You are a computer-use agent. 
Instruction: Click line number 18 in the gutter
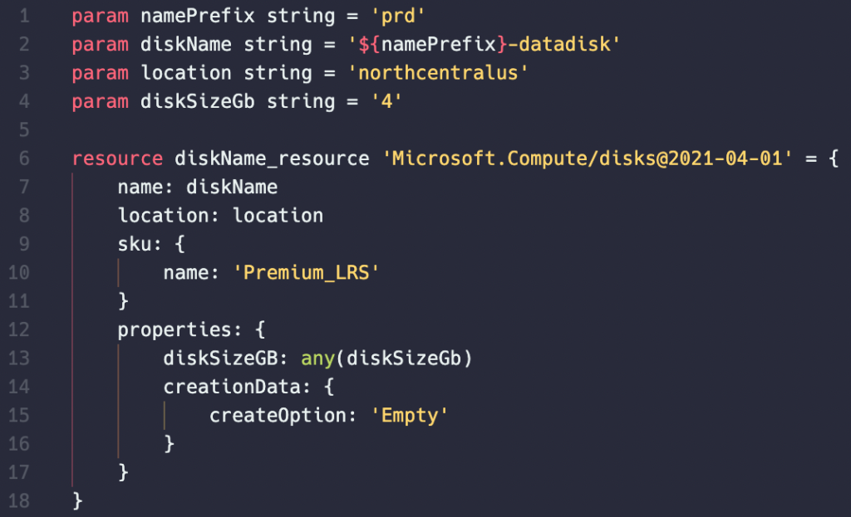coord(18,500)
